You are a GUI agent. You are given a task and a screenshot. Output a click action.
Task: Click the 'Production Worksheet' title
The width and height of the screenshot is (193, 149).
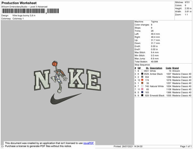[x=19, y=3]
